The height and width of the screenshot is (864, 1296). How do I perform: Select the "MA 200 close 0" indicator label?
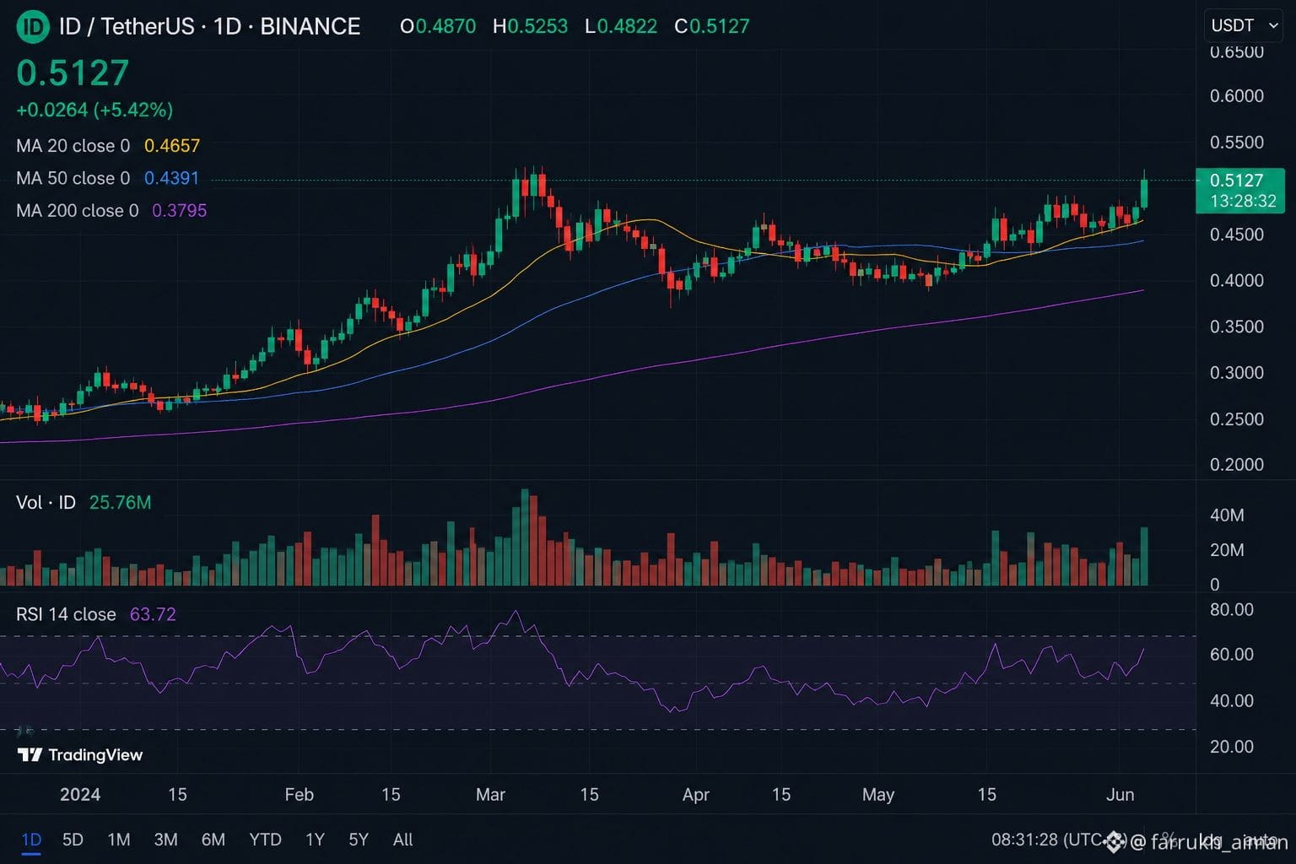coord(78,210)
